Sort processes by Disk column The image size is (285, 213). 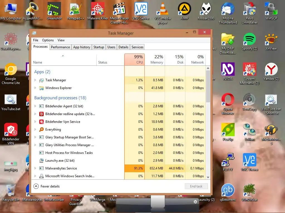pos(175,60)
